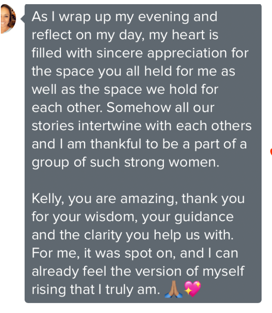The image size is (272, 313).
Task: Click the red reaction icon at right edge
Action: click(271, 151)
